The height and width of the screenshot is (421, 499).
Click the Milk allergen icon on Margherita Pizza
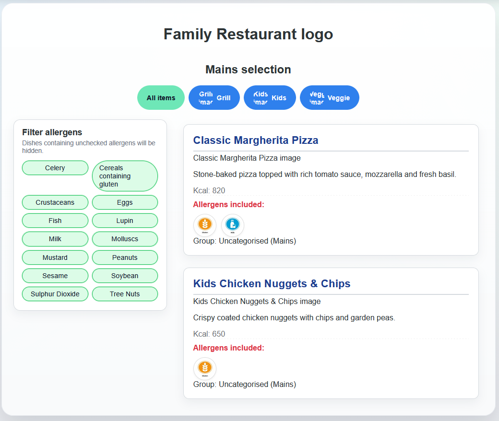click(232, 225)
